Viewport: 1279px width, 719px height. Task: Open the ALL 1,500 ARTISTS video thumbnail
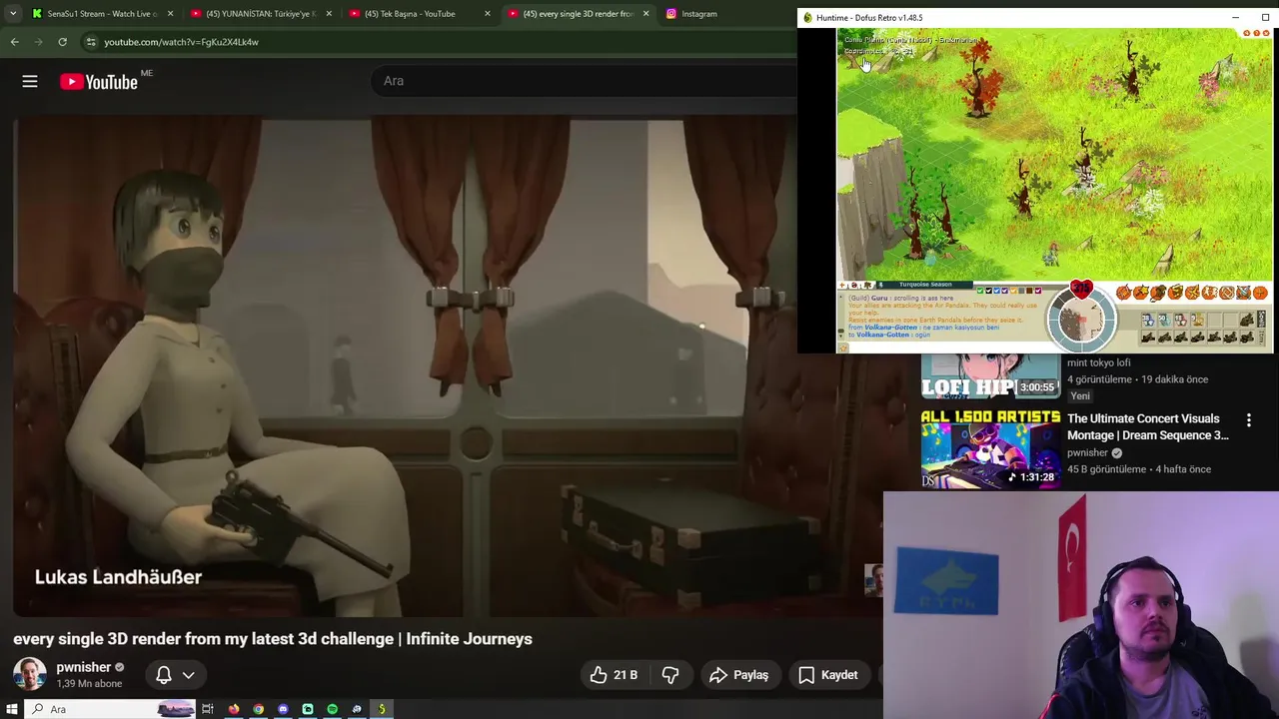tap(990, 448)
